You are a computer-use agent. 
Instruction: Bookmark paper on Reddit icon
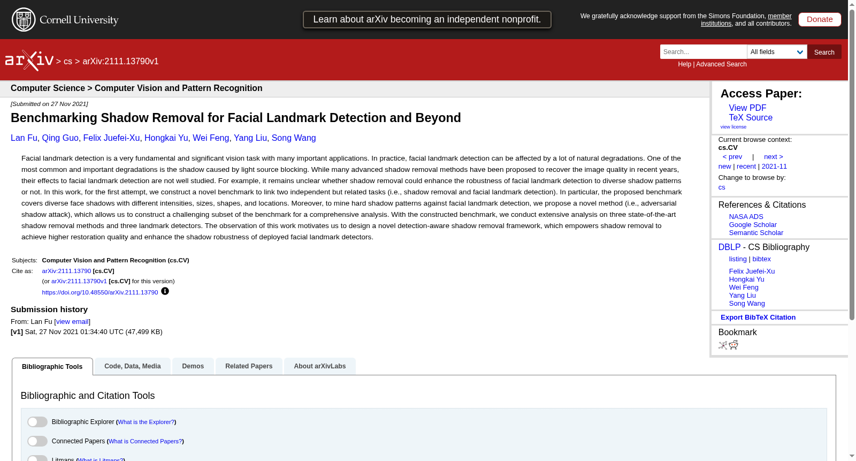pos(733,345)
